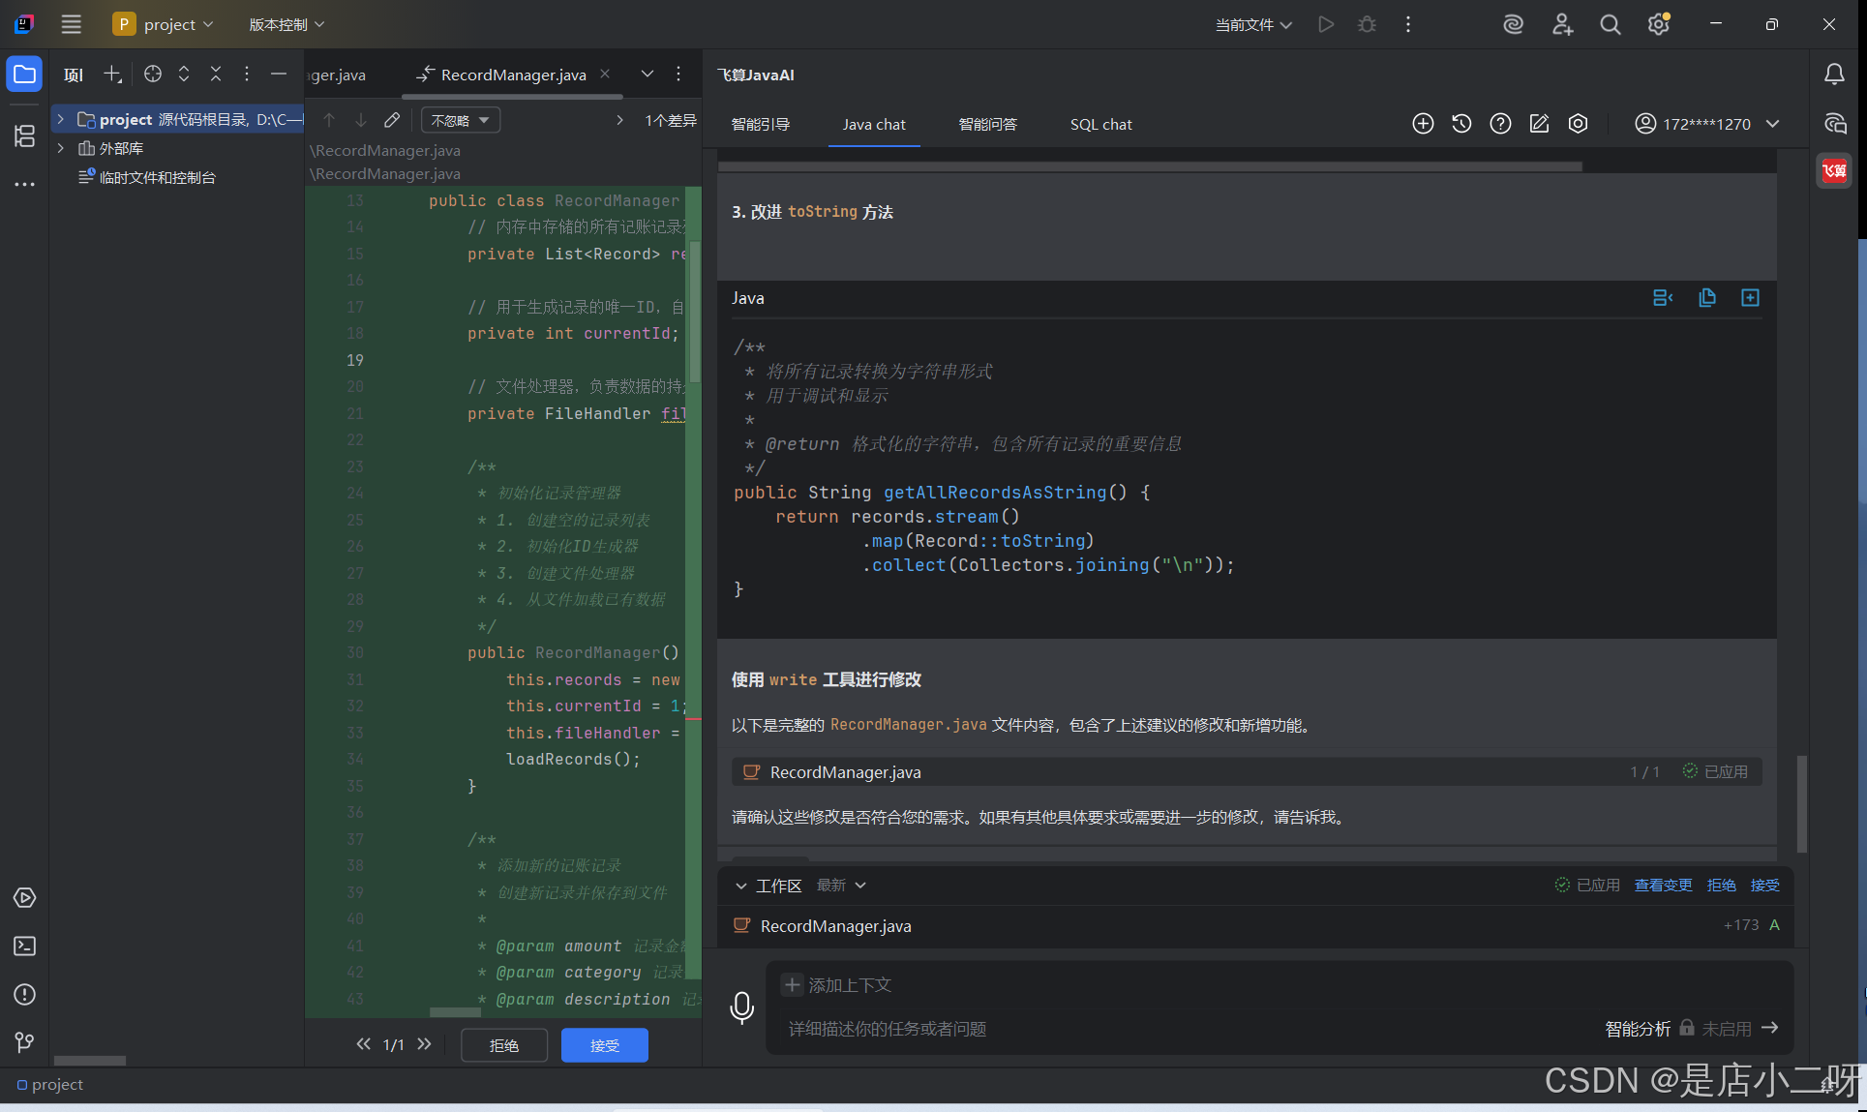Click the Debug bug icon

(1367, 24)
